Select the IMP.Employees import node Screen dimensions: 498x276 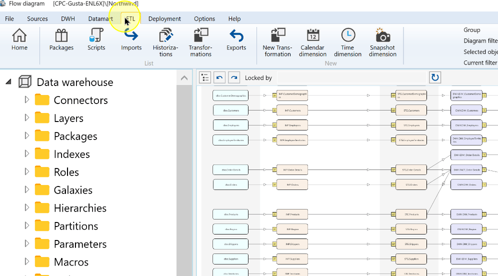click(292, 125)
